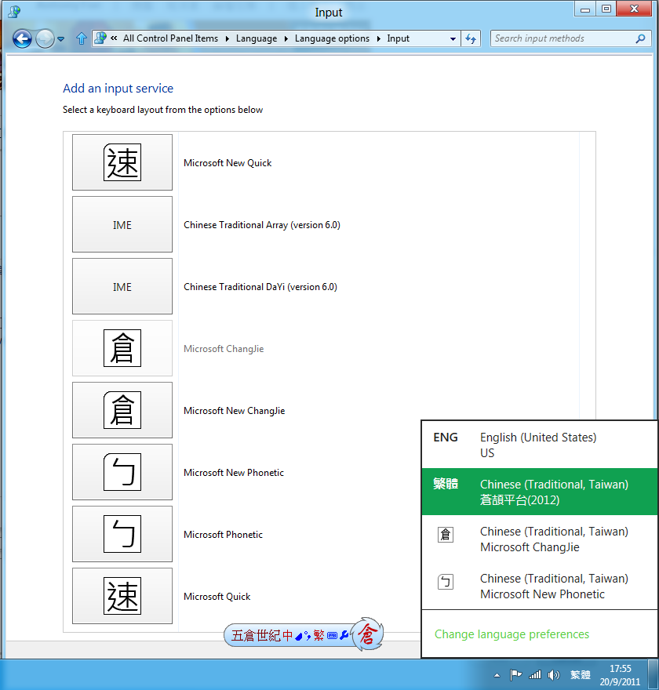Click the Microsoft Quick label

[217, 597]
